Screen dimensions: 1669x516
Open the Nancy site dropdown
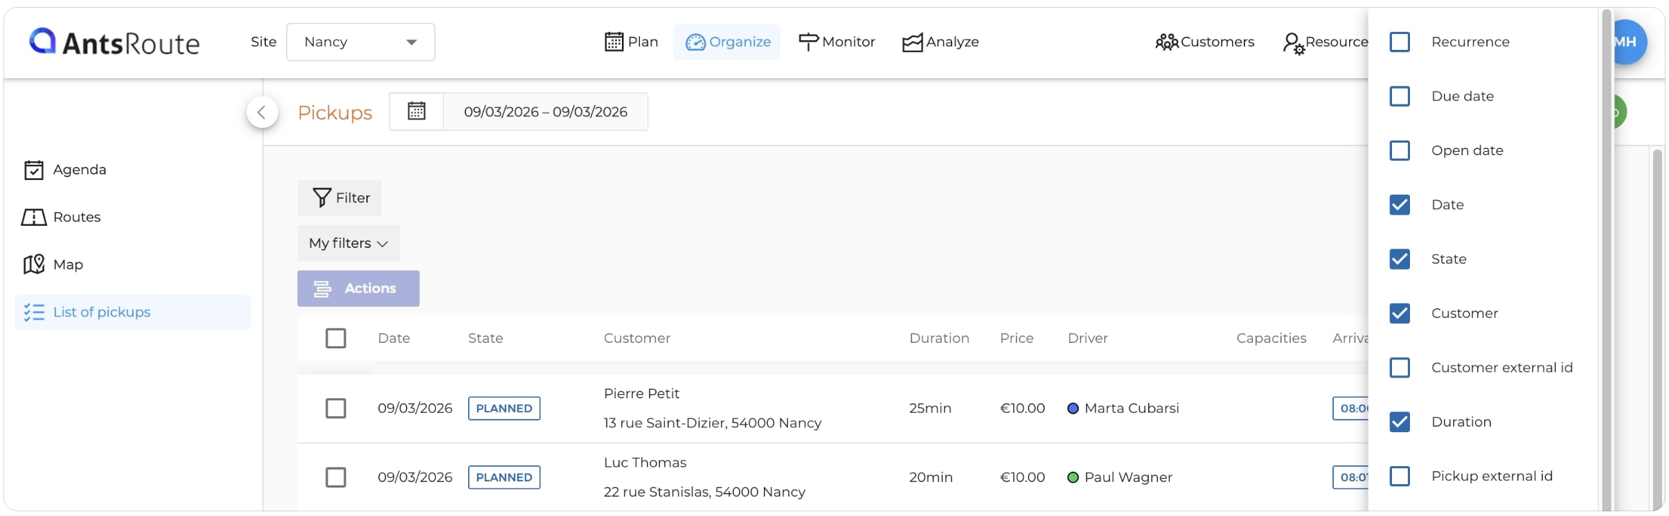(361, 42)
